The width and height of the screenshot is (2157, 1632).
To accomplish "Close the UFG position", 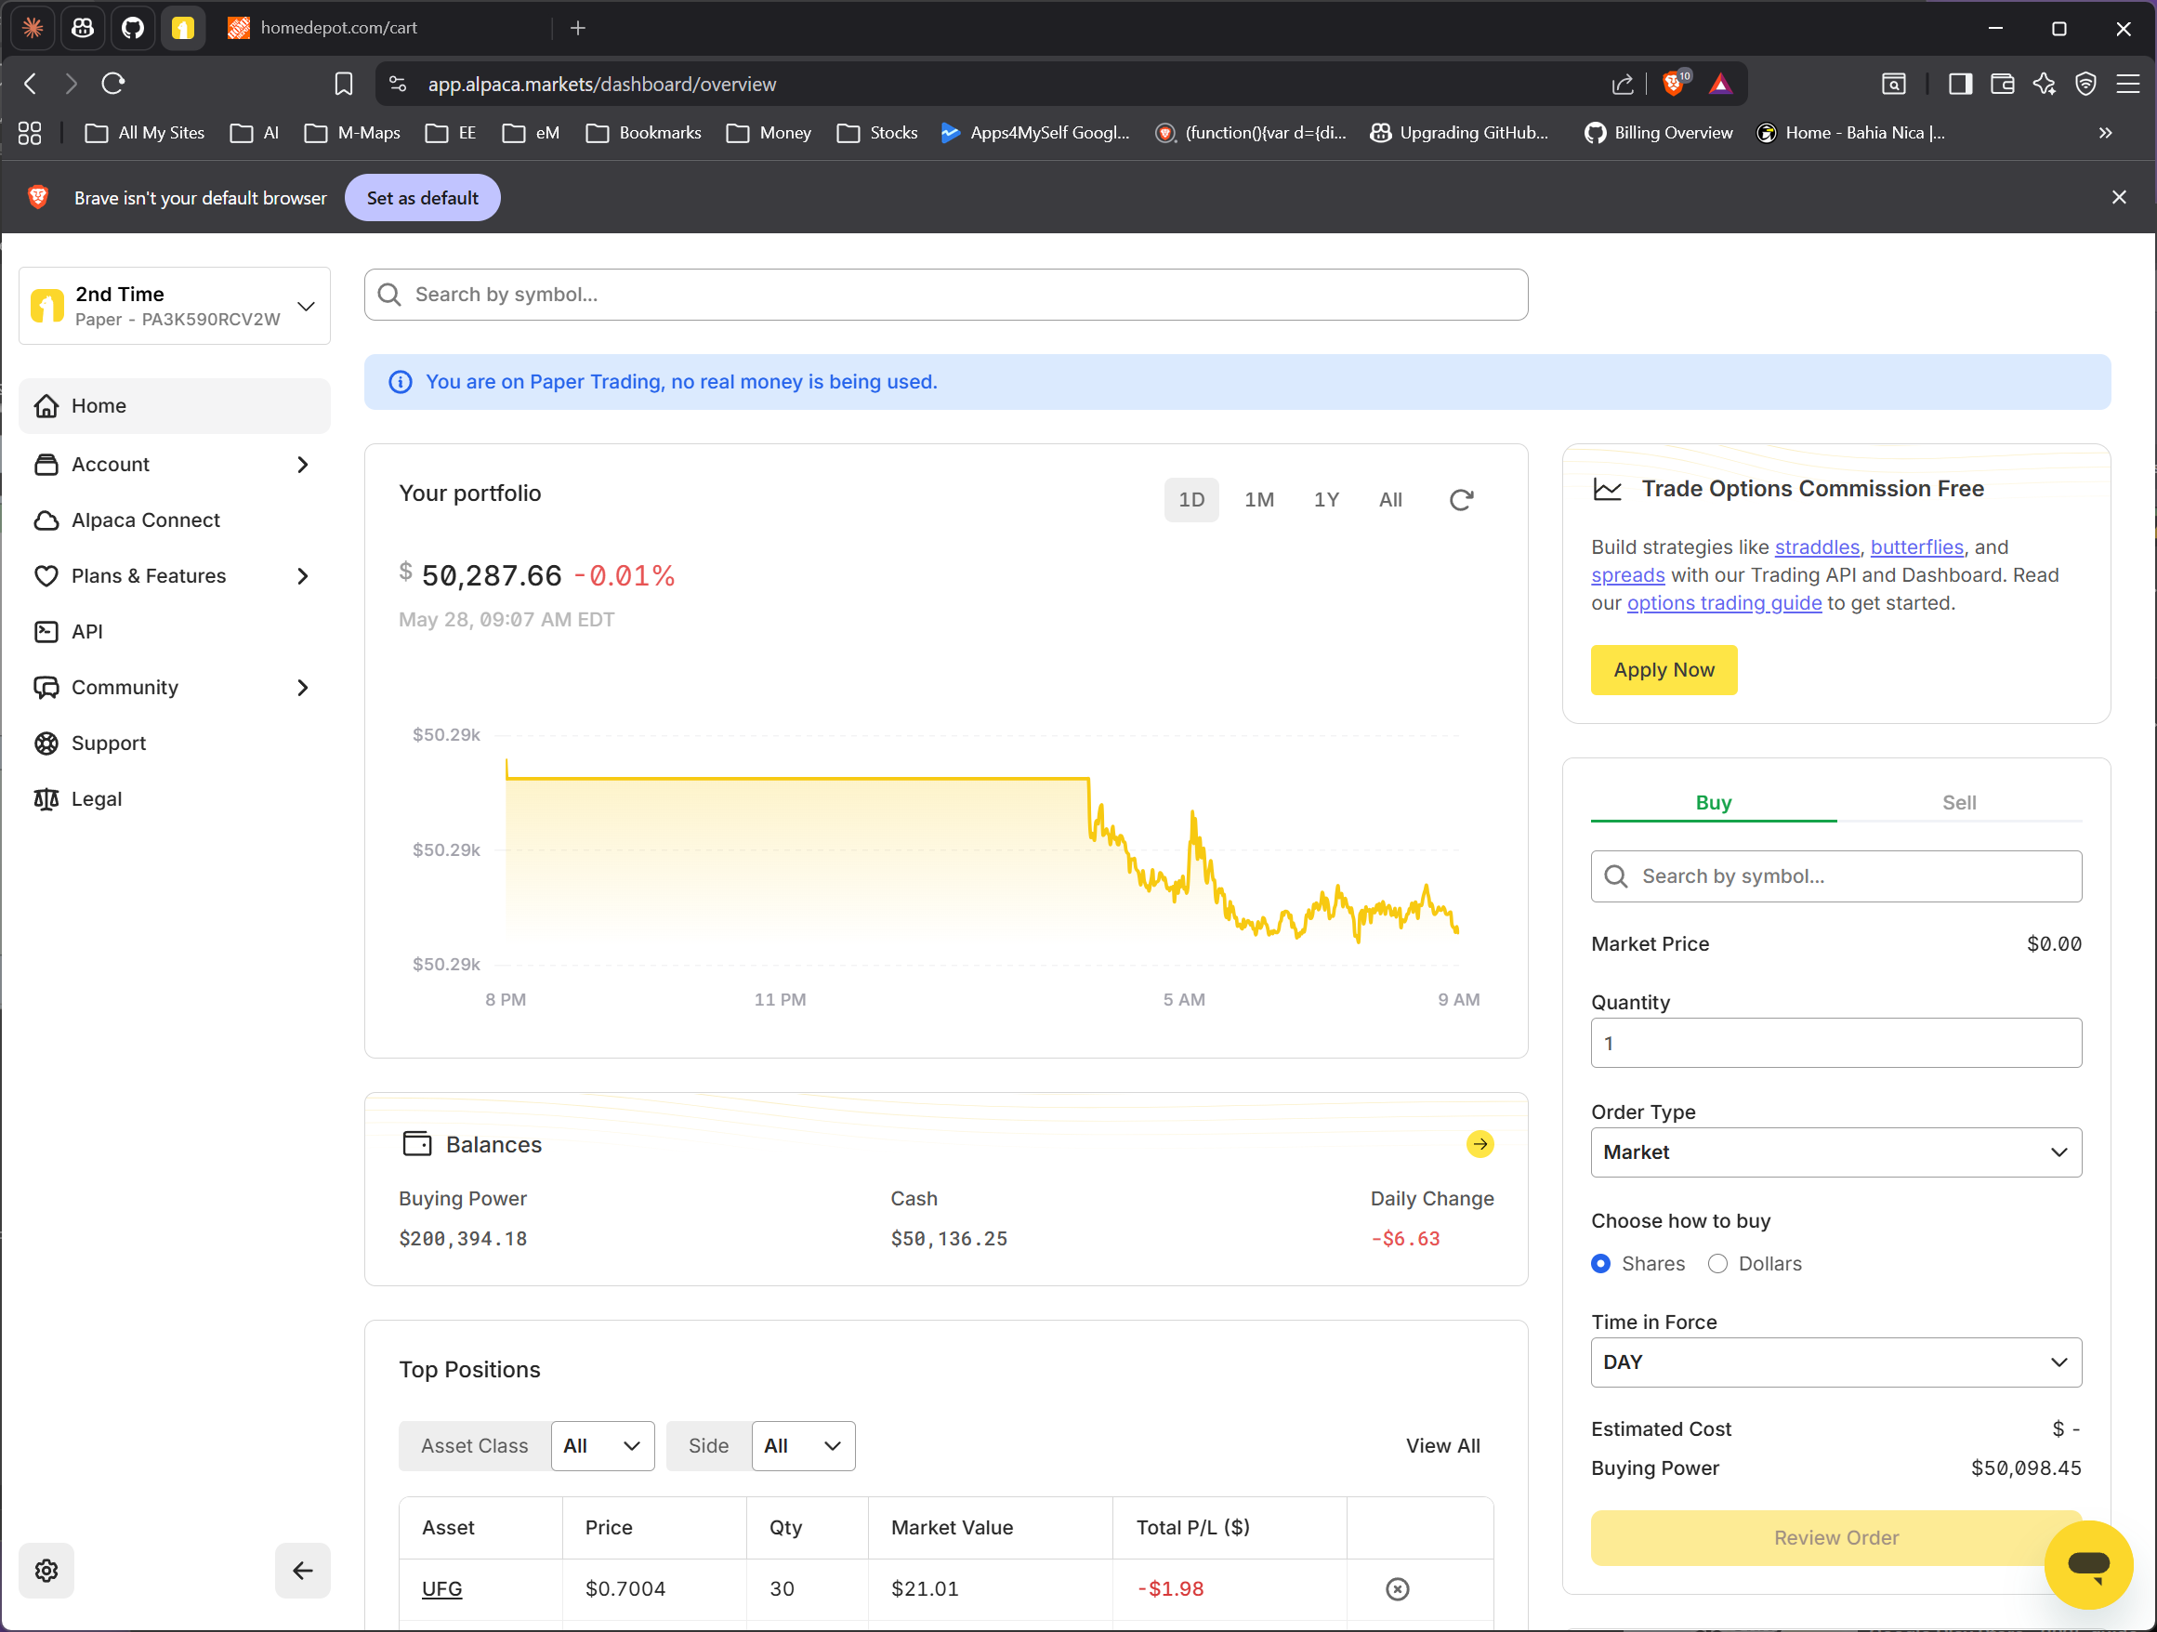I will point(1397,1589).
